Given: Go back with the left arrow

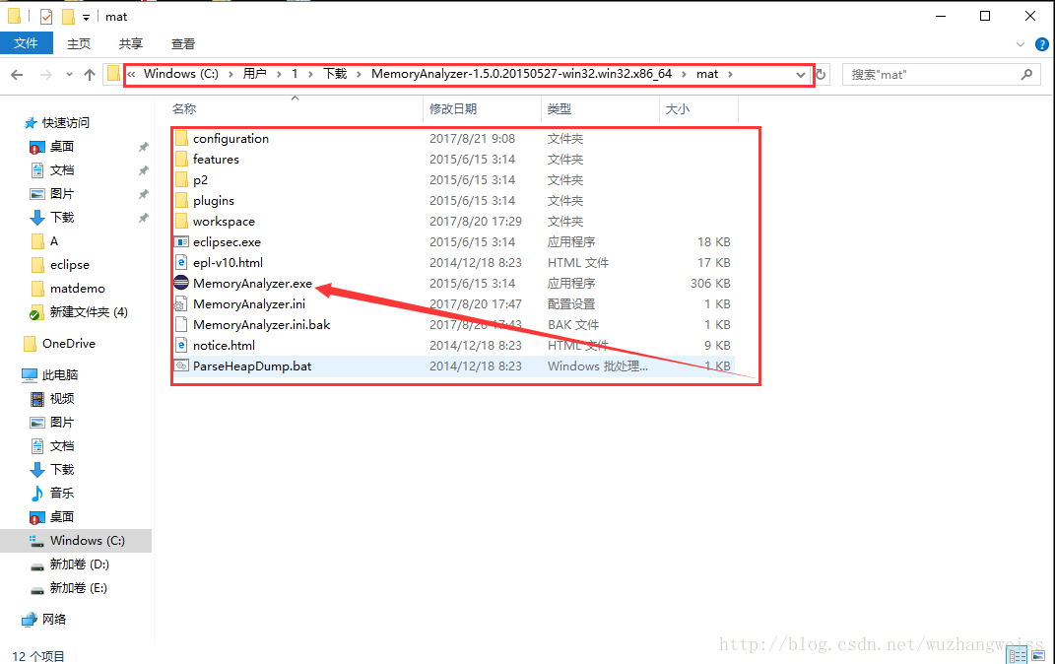Looking at the screenshot, I should coord(17,75).
